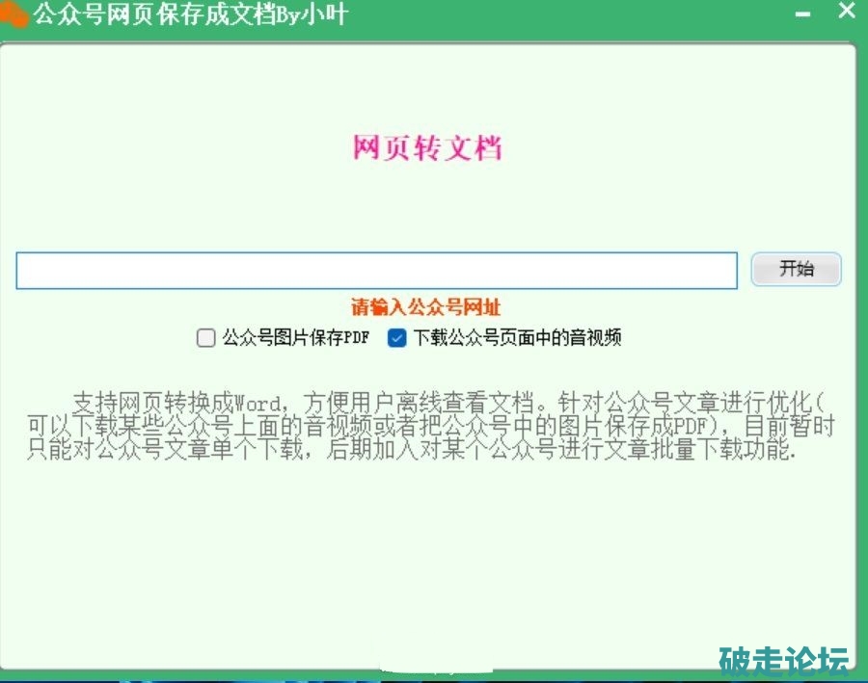Uncheck the 下载公众号页面中的音视频 checkbox
Image resolution: width=868 pixels, height=683 pixels.
click(x=397, y=337)
